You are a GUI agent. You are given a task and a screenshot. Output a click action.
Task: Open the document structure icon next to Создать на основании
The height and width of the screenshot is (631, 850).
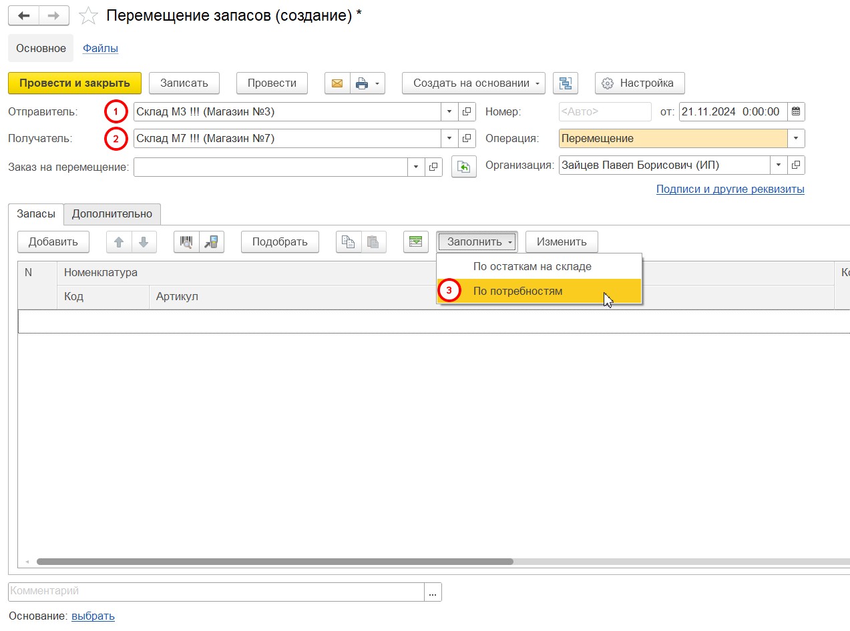[566, 83]
